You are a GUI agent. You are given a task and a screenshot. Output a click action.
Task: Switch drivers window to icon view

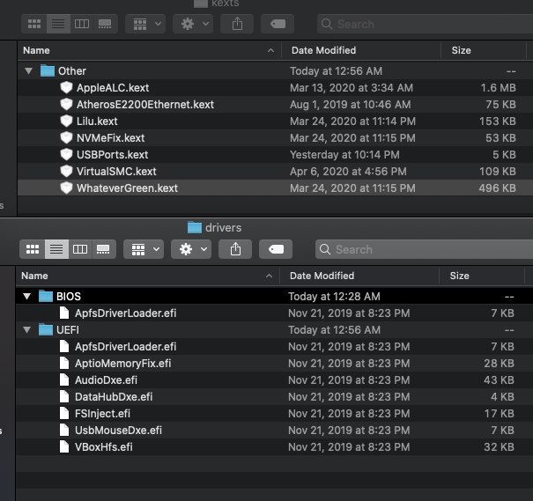(33, 249)
